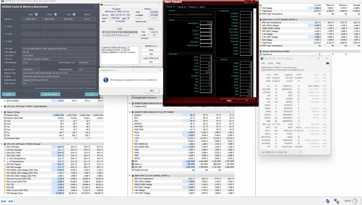
Task: Click the HWiNFO monitor with magnifier icon
Action: coord(328,201)
